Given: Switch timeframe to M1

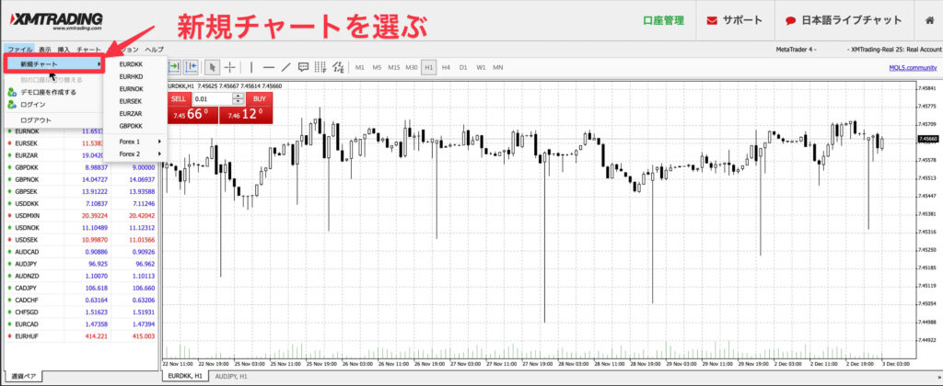Looking at the screenshot, I should 360,67.
